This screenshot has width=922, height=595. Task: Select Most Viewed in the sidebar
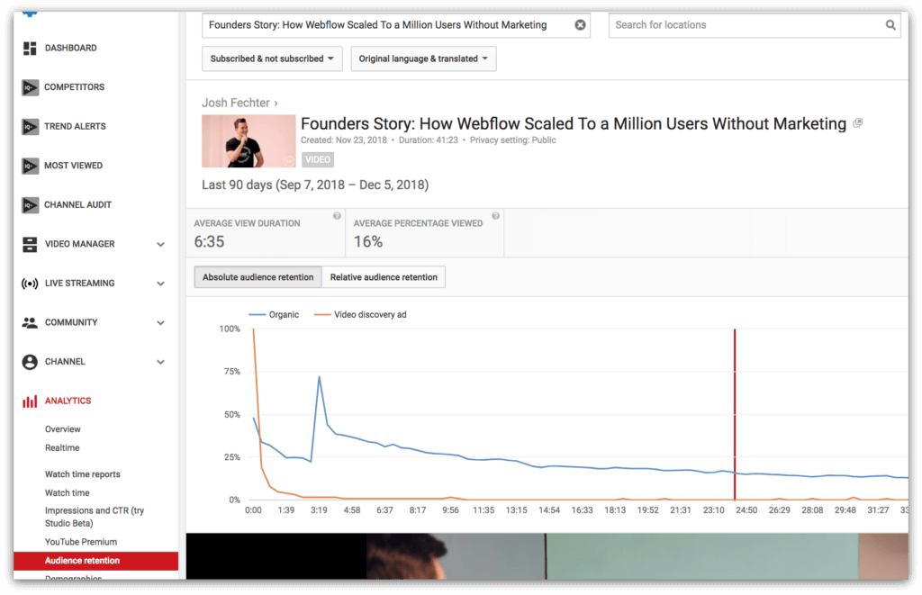click(74, 166)
